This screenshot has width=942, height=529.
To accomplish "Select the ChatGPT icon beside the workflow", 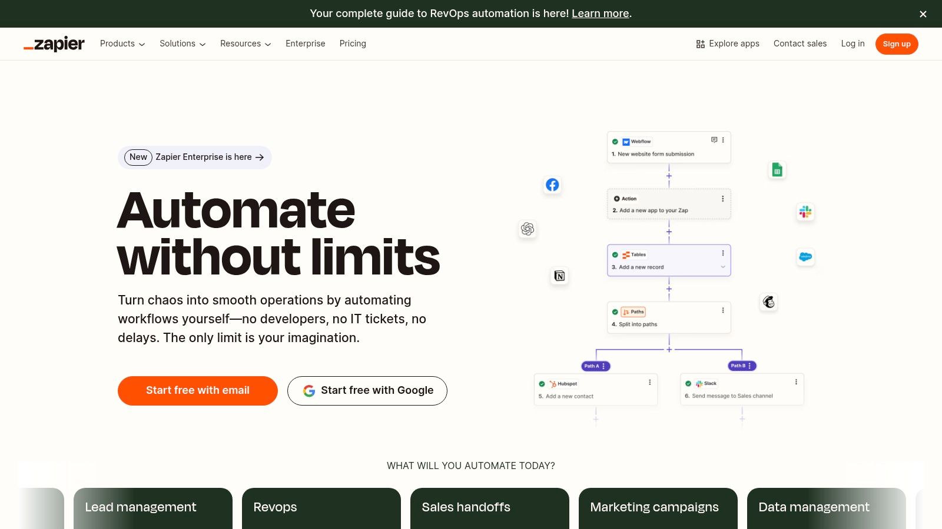I will coord(527,229).
